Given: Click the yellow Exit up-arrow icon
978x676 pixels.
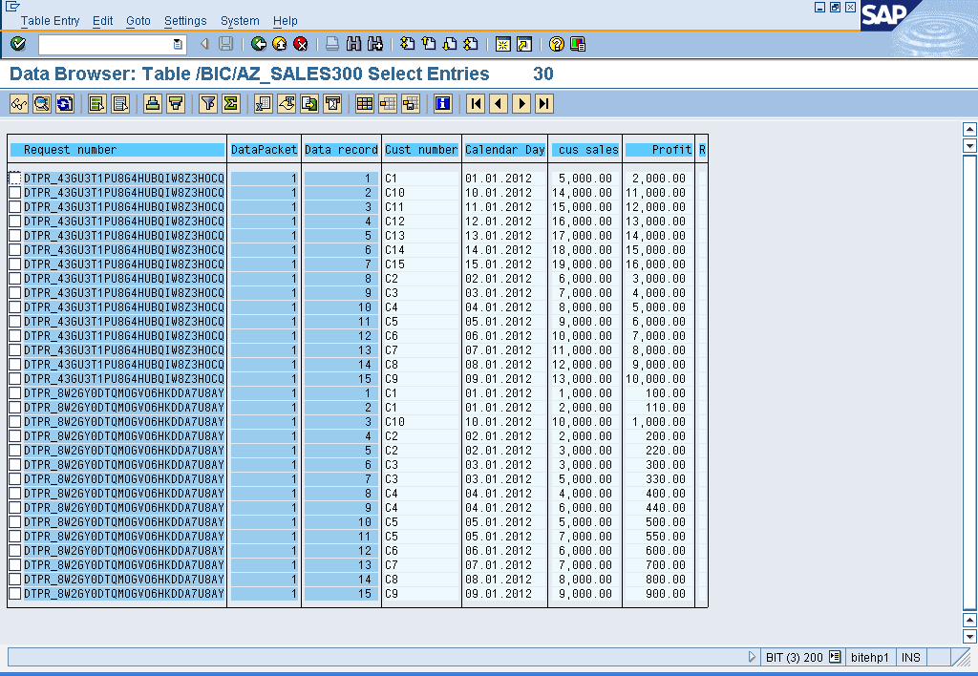Looking at the screenshot, I should 280,44.
